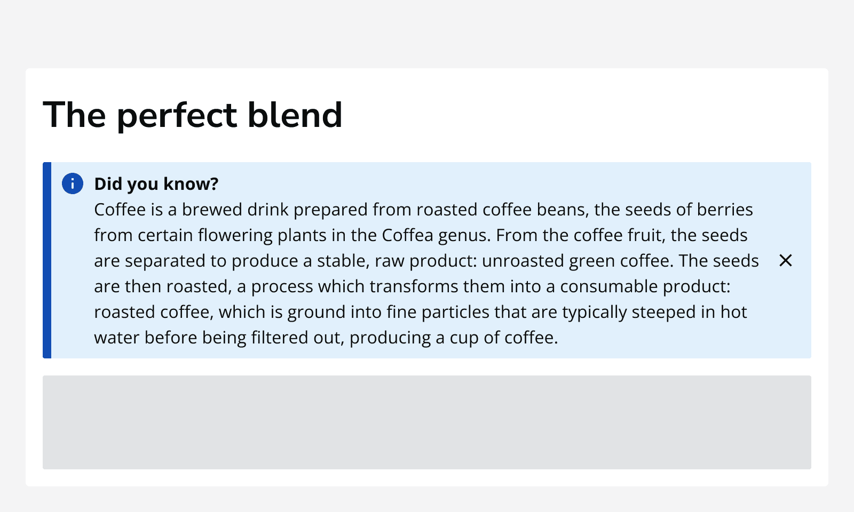Image resolution: width=854 pixels, height=512 pixels.
Task: Click the "Did you know?" heading
Action: [x=156, y=183]
